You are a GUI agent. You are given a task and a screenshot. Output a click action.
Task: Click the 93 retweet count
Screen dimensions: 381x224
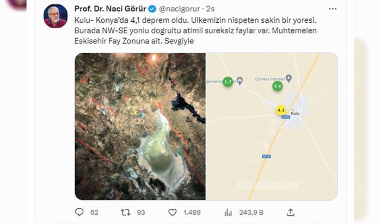point(140,213)
